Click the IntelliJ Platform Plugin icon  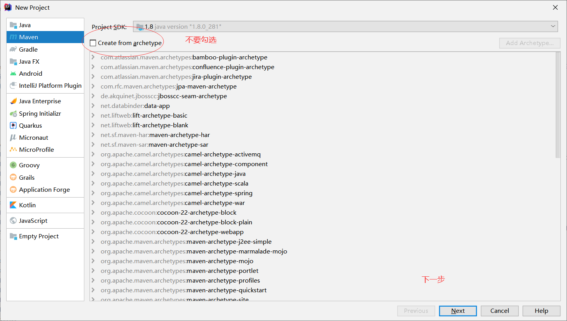coord(13,85)
